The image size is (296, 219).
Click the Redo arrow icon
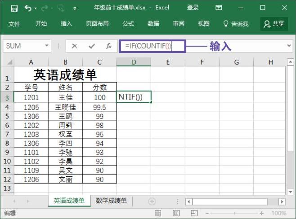(45, 8)
